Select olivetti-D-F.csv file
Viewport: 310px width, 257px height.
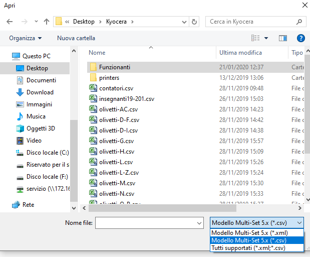119,120
